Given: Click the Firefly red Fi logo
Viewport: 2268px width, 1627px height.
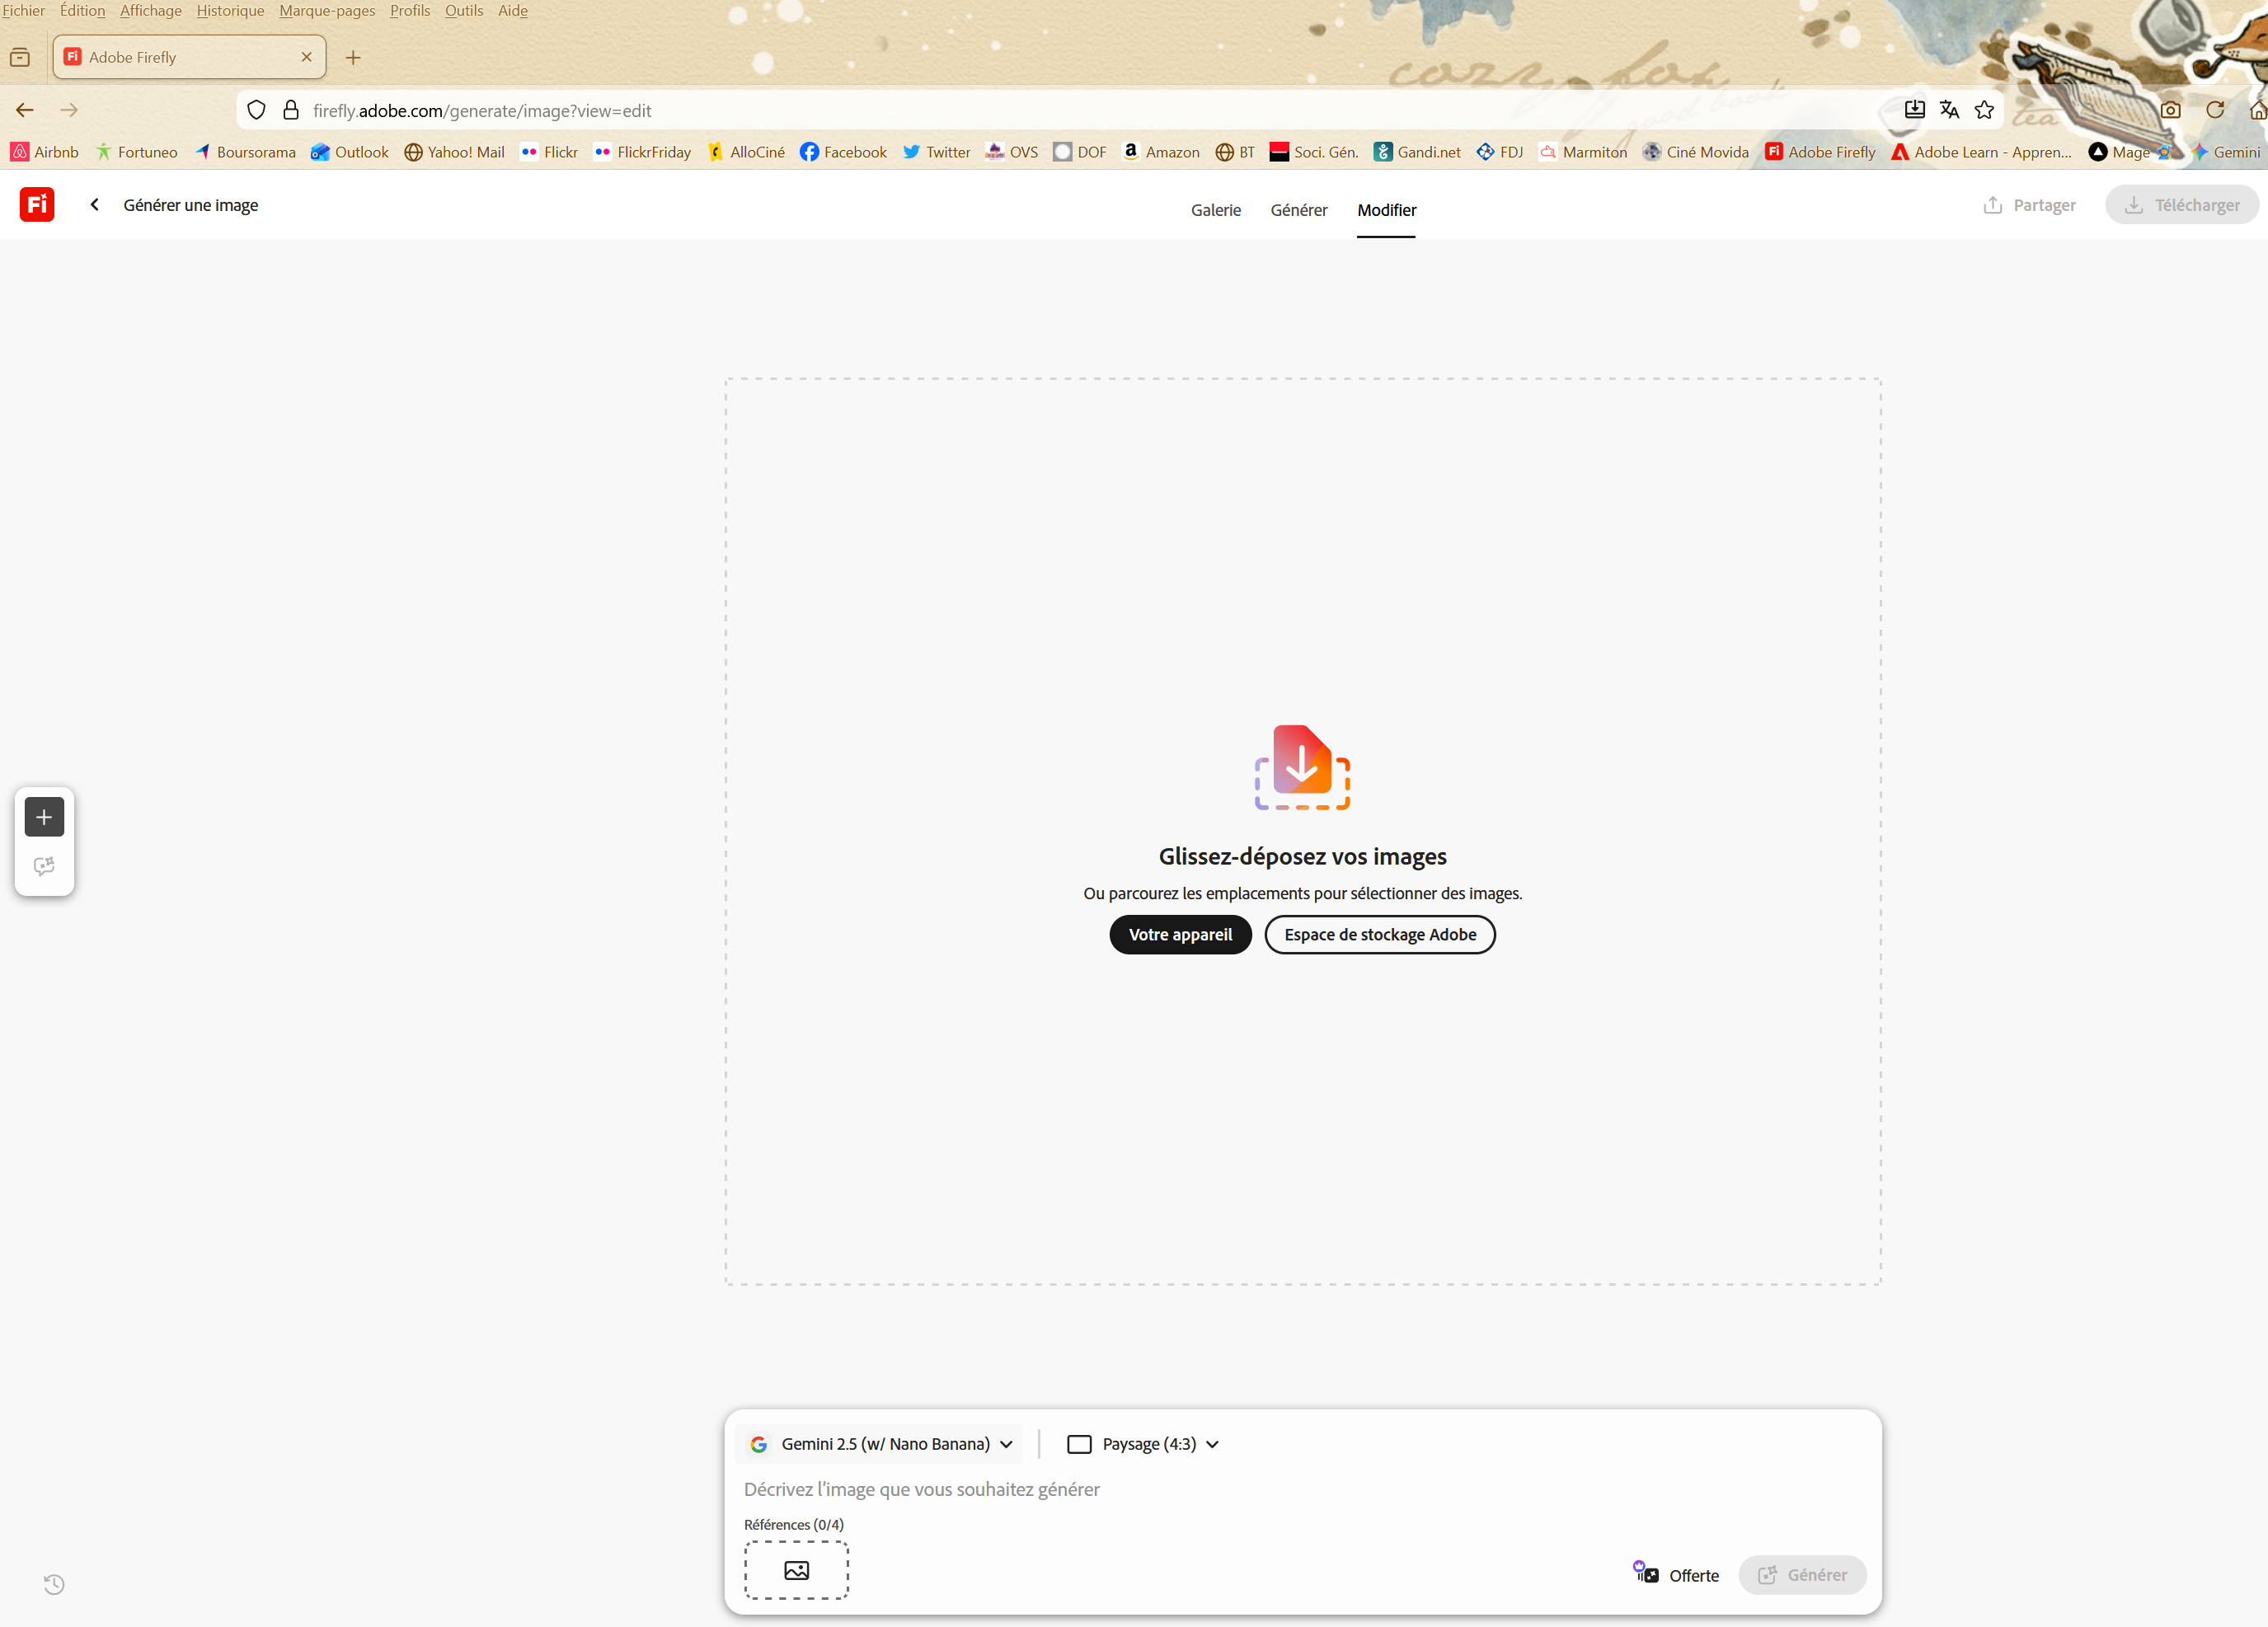Looking at the screenshot, I should tap(37, 205).
